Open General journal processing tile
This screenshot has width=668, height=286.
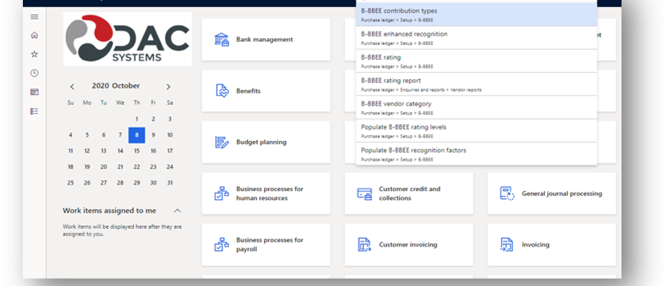(551, 194)
